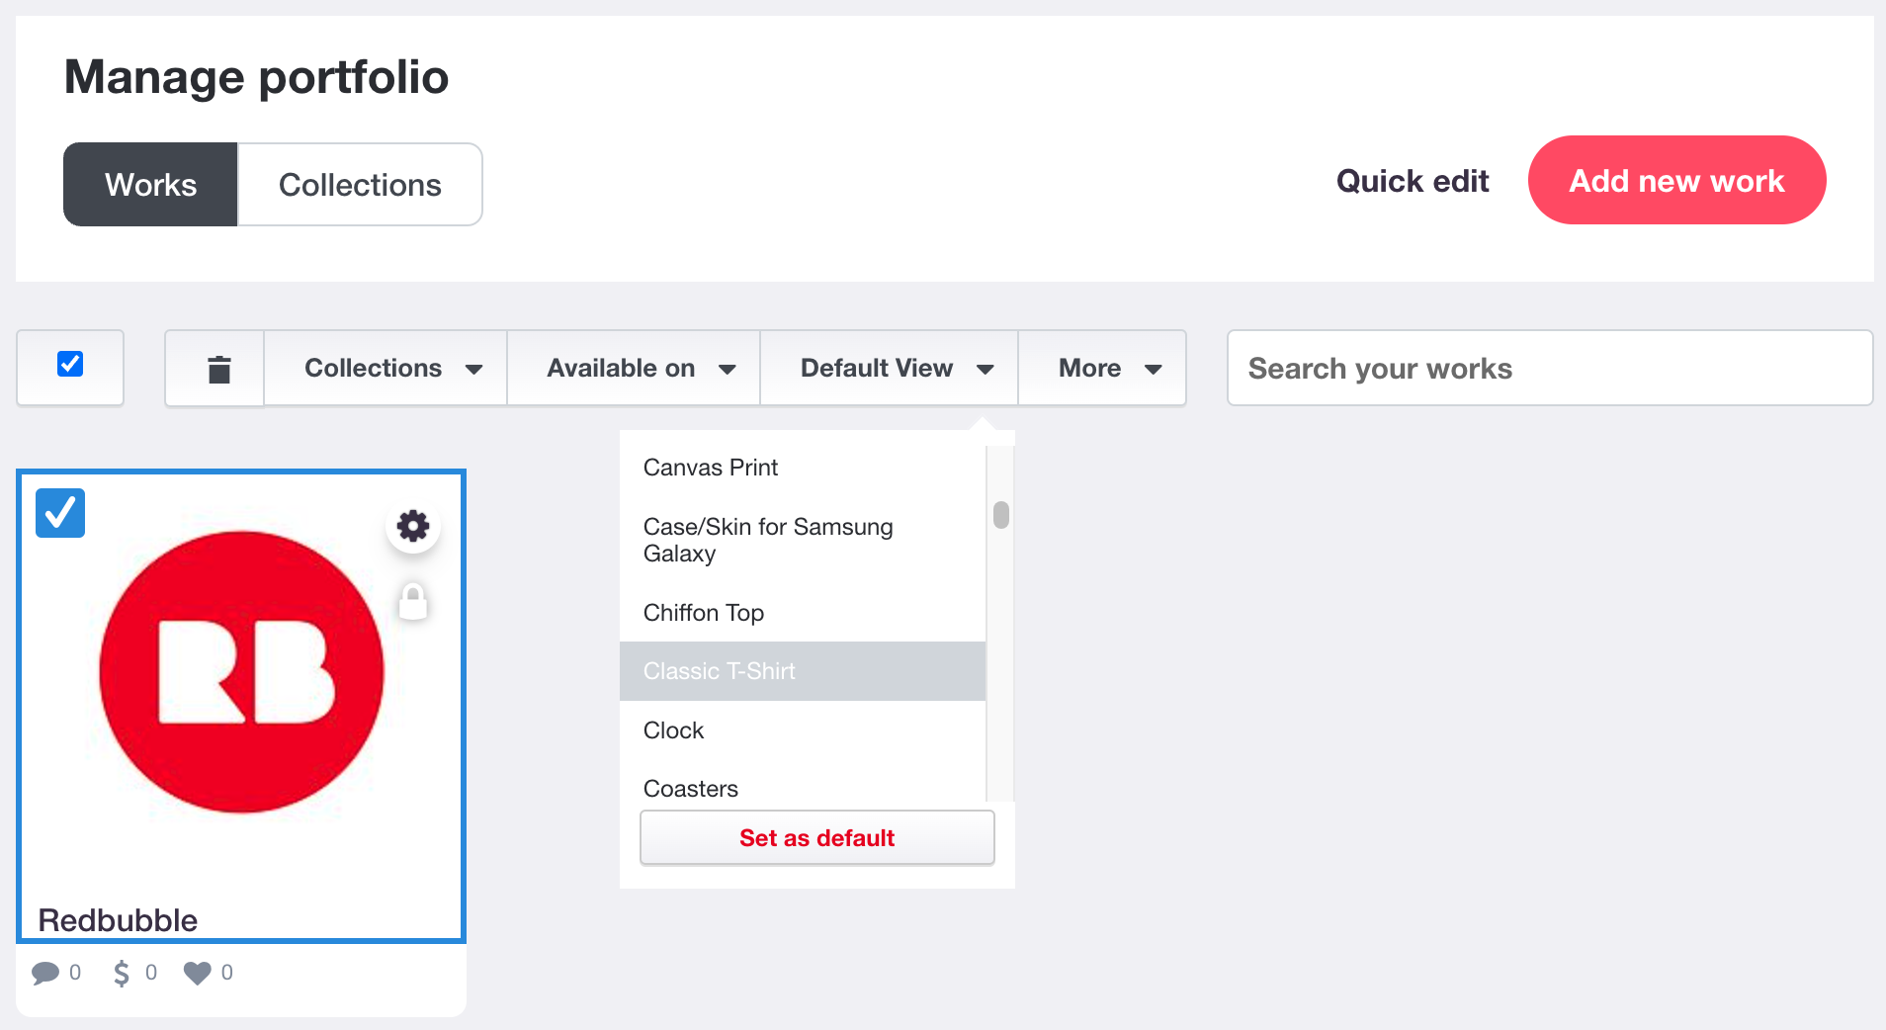Select Clock from the list

[803, 730]
